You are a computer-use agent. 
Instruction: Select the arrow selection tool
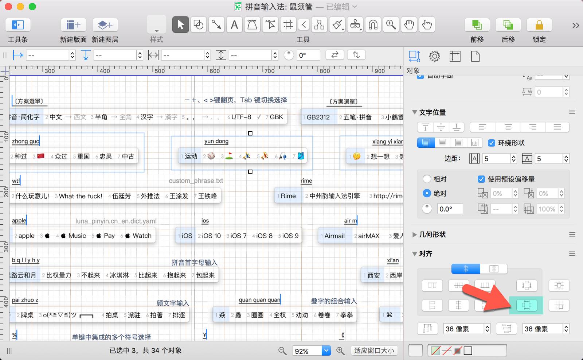coord(180,25)
